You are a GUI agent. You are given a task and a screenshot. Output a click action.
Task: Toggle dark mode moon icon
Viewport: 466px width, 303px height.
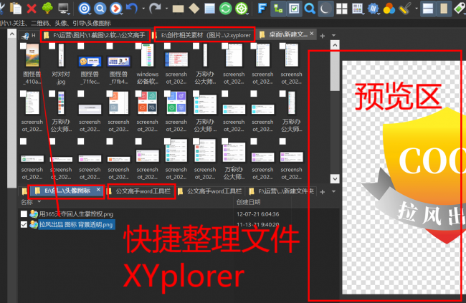coord(325,9)
